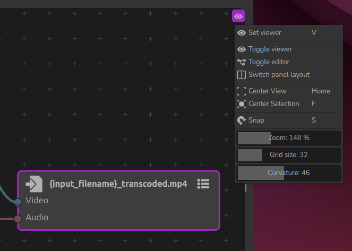The image size is (352, 251).
Task: Click the file export icon on the node
Action: pos(34,184)
